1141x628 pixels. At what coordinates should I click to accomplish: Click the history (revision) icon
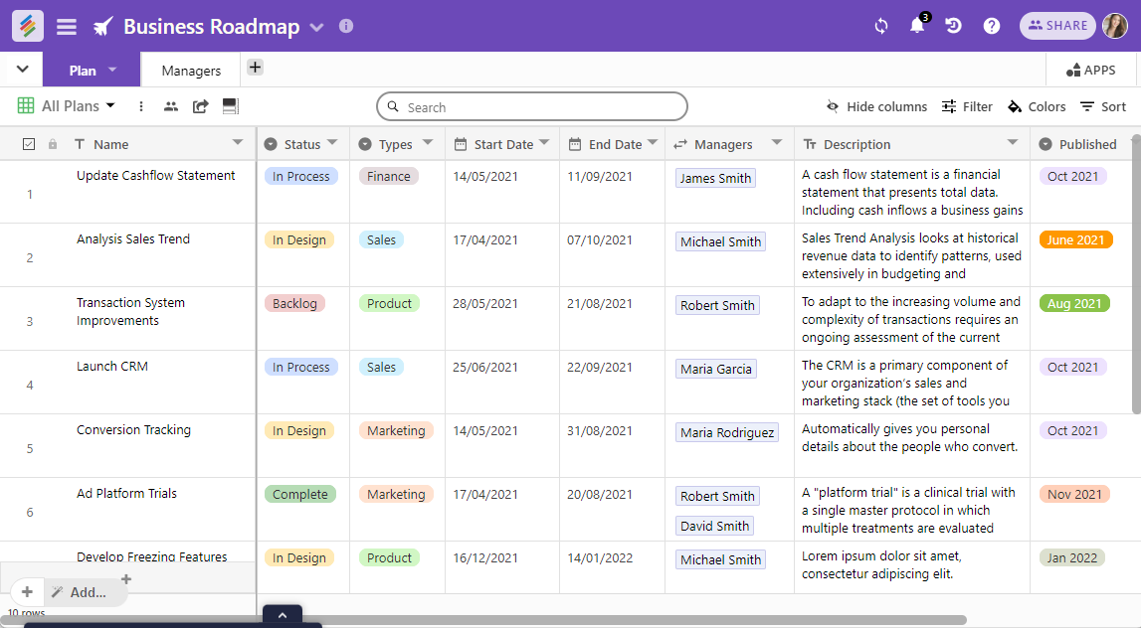[x=954, y=26]
